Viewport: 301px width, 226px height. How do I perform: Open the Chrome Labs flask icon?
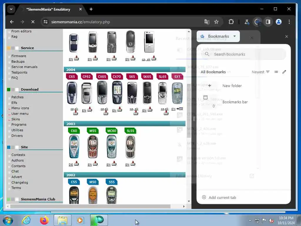247,22
